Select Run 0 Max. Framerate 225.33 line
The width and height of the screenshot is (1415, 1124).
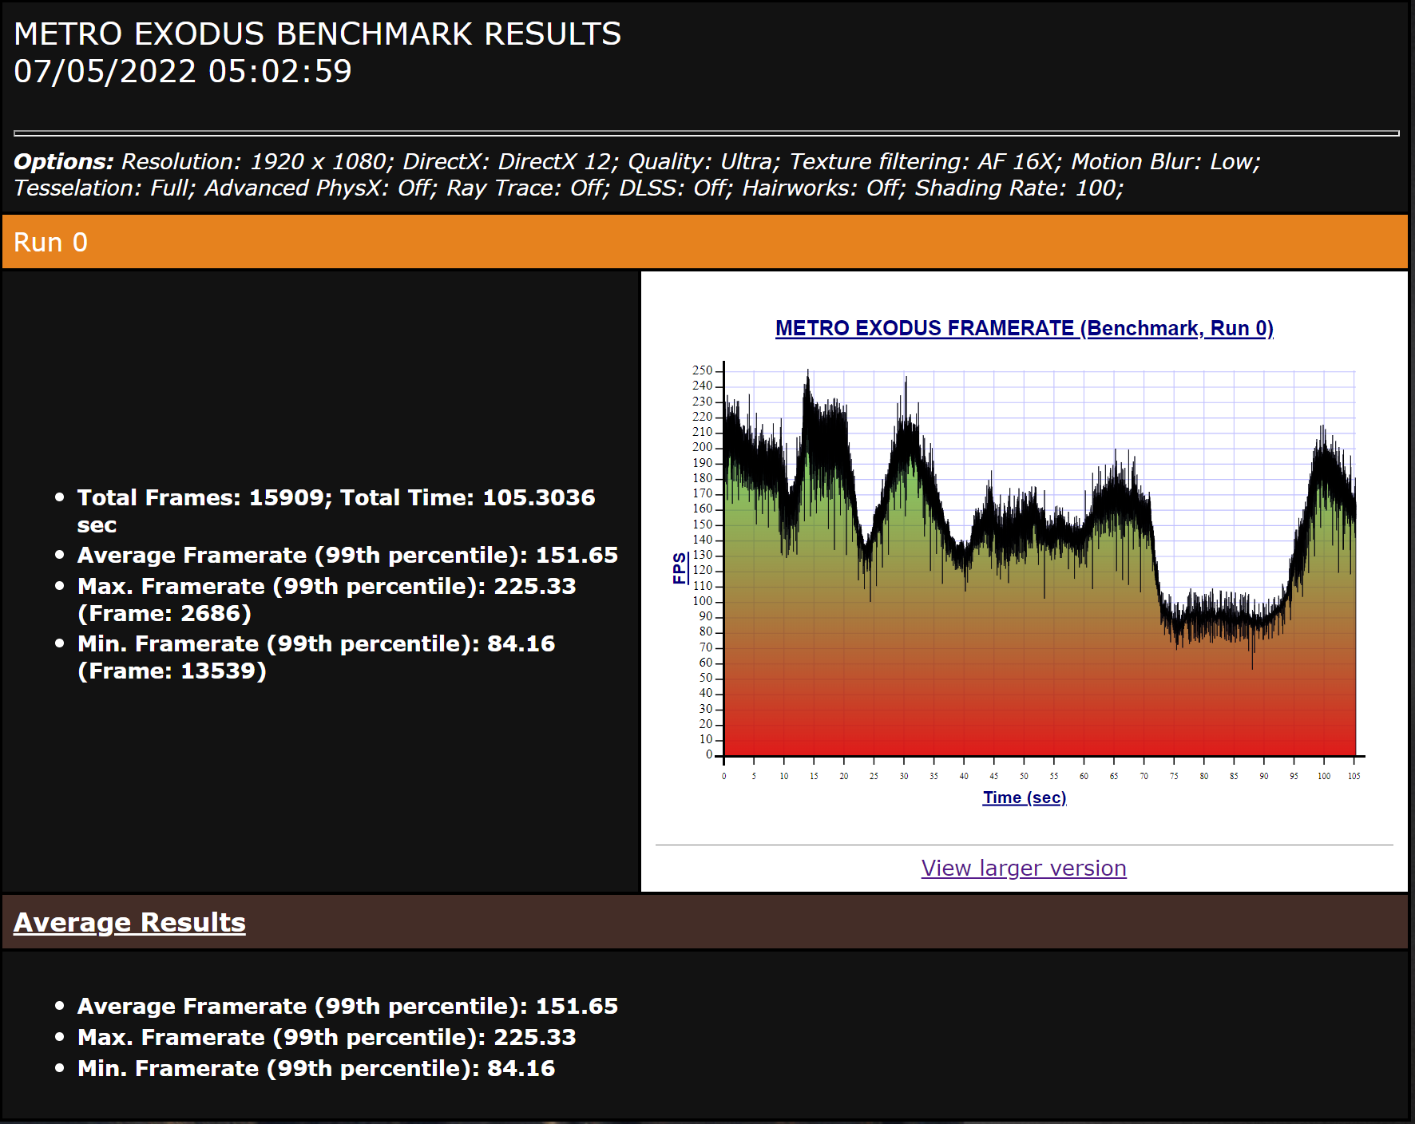[x=327, y=600]
